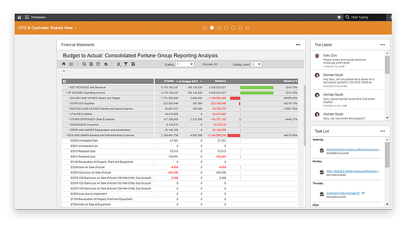
Task: Open the Actuals column dropdown arrow
Action: (x=177, y=81)
